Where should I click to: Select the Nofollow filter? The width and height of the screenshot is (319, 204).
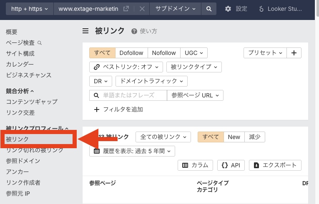[163, 53]
